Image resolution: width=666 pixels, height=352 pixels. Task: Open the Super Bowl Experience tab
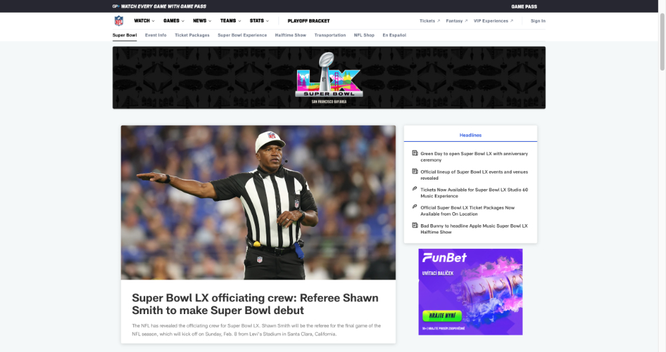click(242, 35)
